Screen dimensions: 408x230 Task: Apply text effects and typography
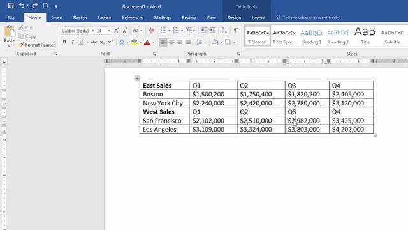[122, 42]
